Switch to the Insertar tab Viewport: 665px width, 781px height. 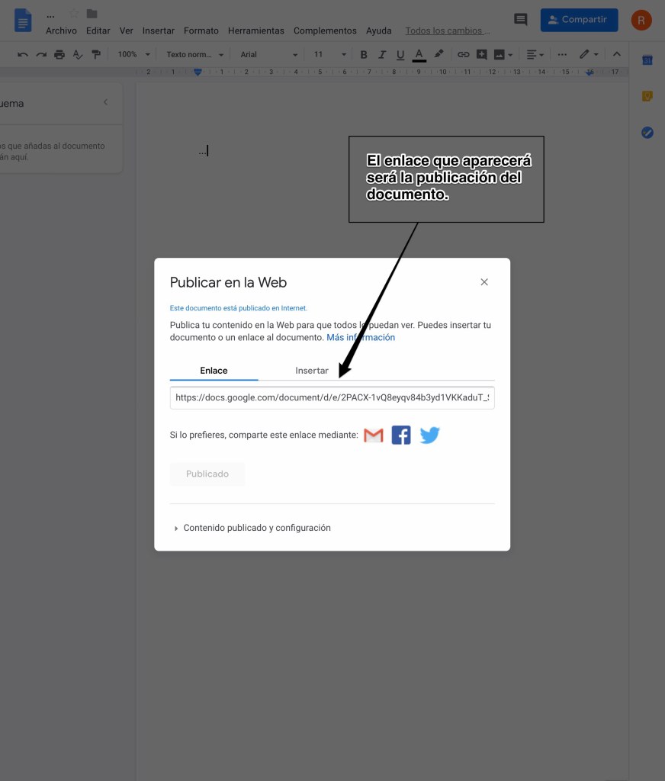tap(312, 371)
